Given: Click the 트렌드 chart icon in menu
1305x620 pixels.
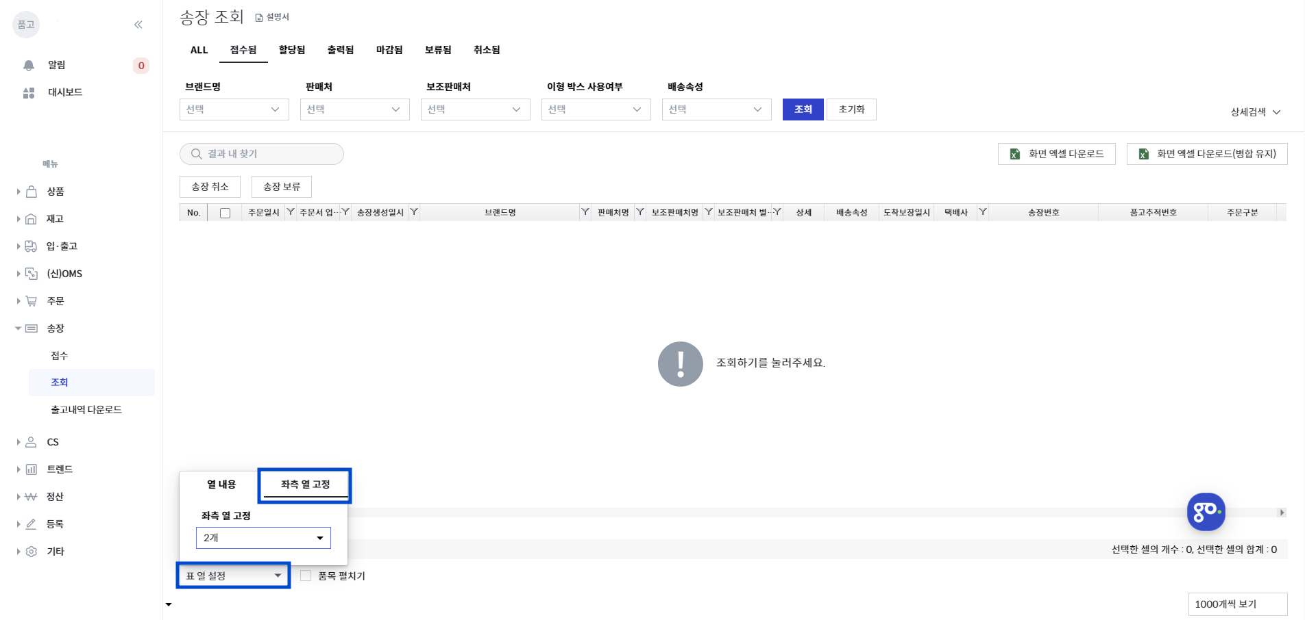Looking at the screenshot, I should click(x=31, y=469).
